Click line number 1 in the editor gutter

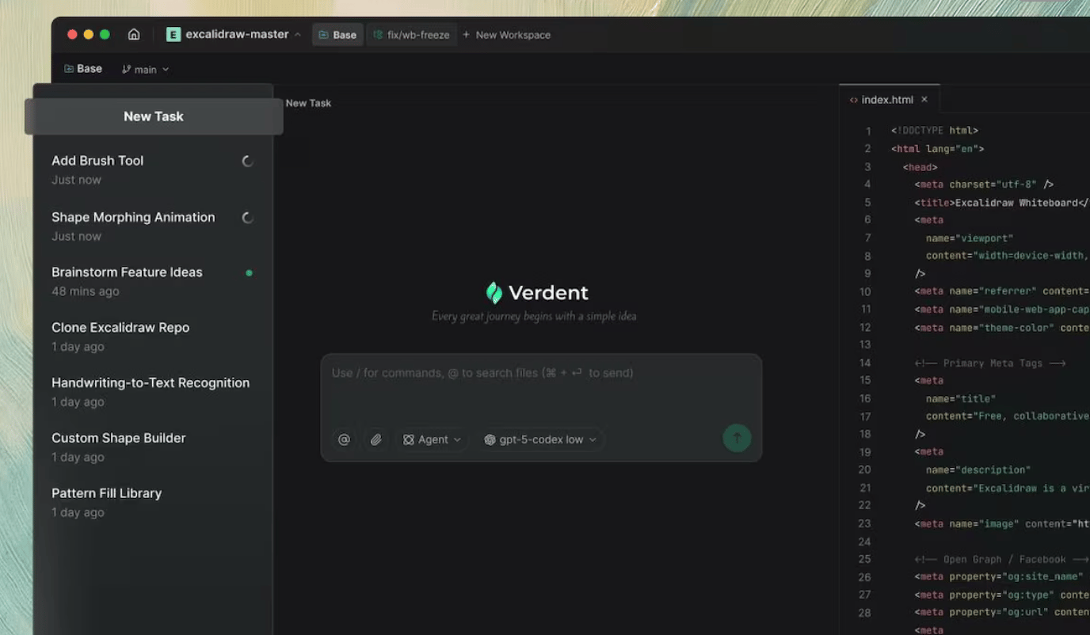coord(868,131)
